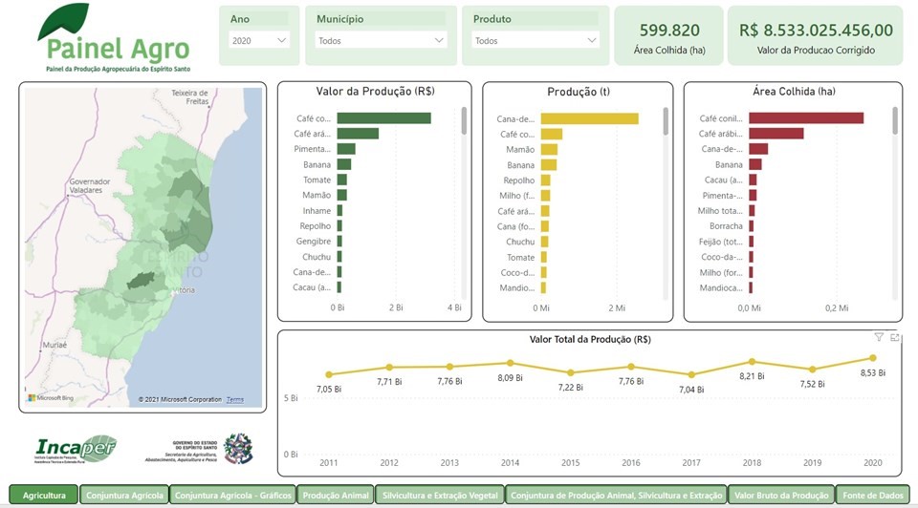Click the filter icon on the line chart

(x=879, y=337)
